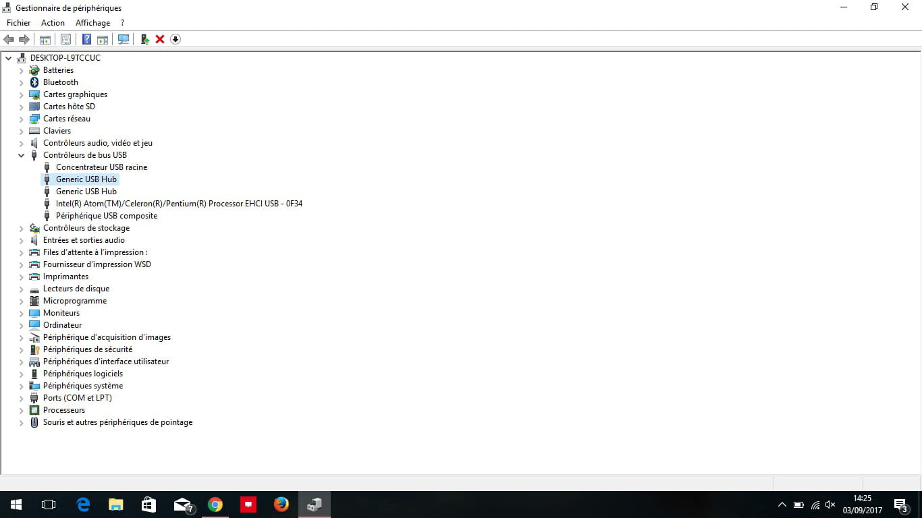922x518 pixels.
Task: Select the highlighted Generic USB Hub entry
Action: pyautogui.click(x=86, y=179)
